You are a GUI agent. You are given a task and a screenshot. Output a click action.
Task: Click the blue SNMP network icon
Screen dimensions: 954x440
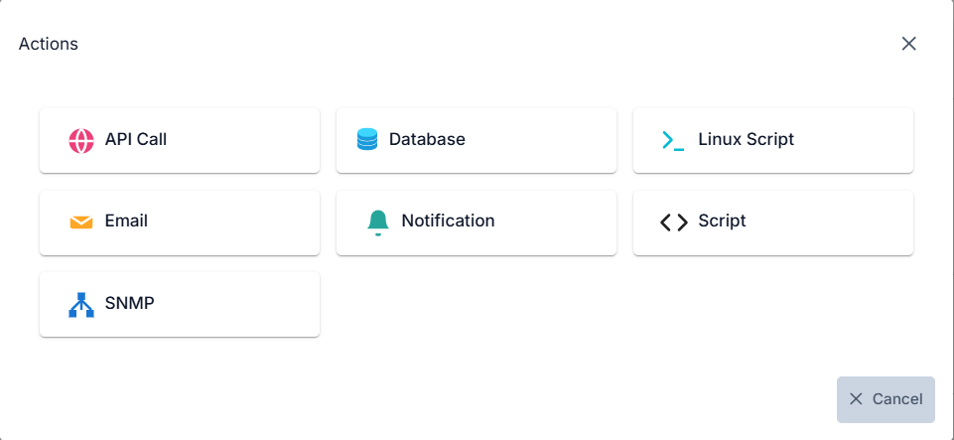click(x=81, y=304)
